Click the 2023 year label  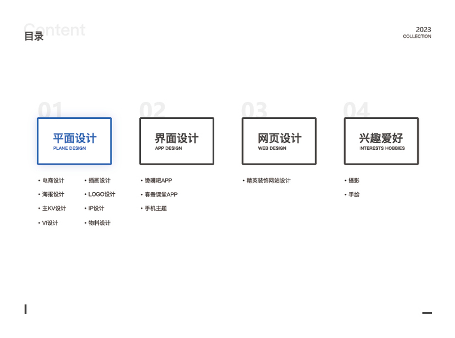[423, 29]
